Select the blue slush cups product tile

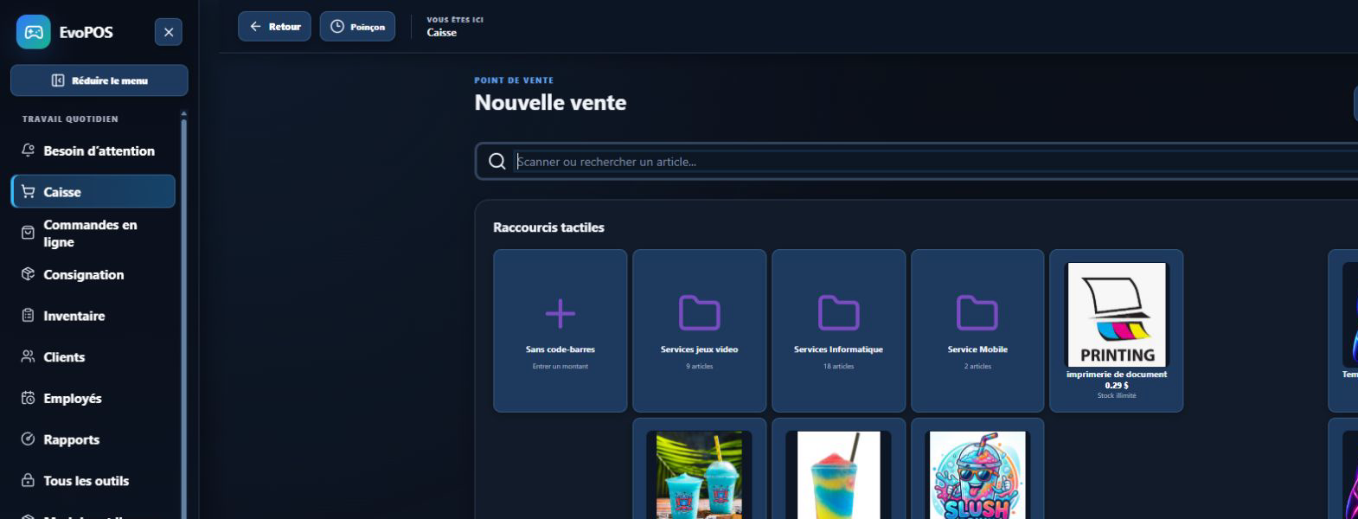pos(700,469)
